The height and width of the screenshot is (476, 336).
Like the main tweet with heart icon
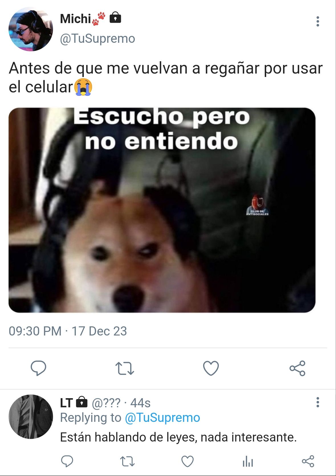pos(211,368)
